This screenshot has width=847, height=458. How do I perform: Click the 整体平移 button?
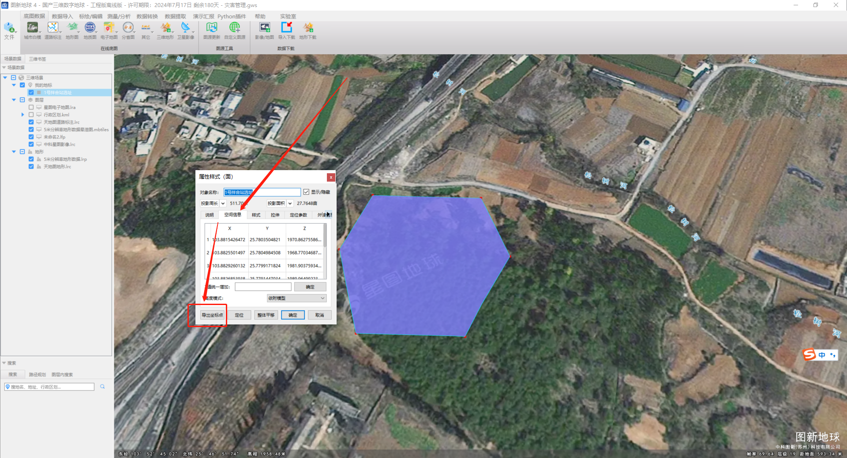point(266,315)
